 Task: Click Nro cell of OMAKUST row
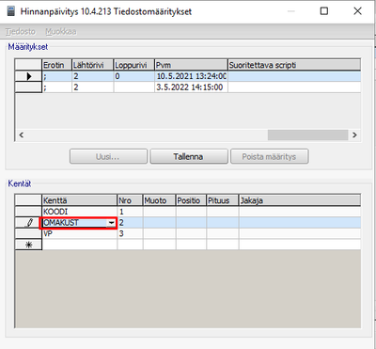click(x=130, y=223)
